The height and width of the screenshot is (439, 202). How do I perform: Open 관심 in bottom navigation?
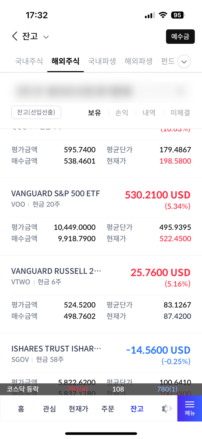pos(49,408)
